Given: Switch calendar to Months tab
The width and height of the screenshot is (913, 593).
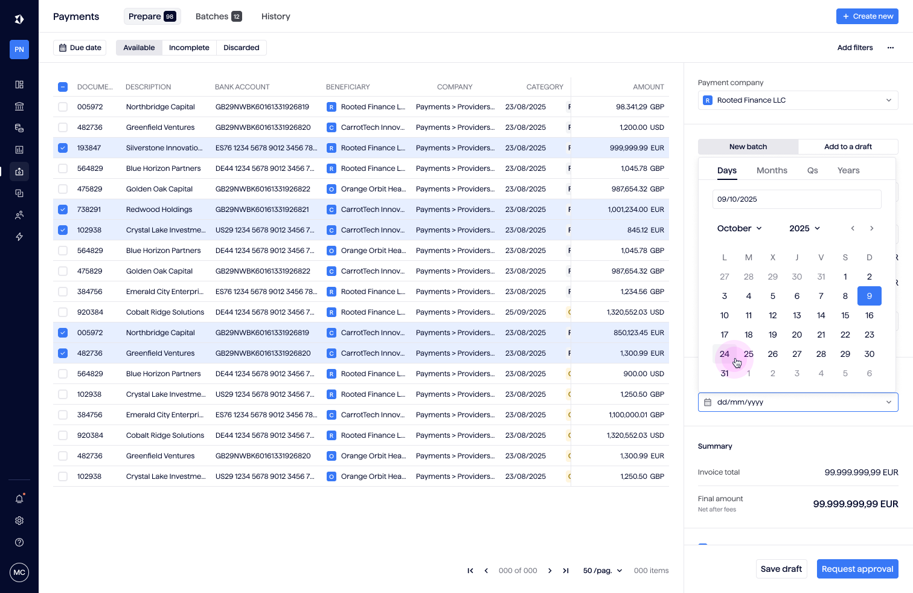Looking at the screenshot, I should [x=772, y=170].
